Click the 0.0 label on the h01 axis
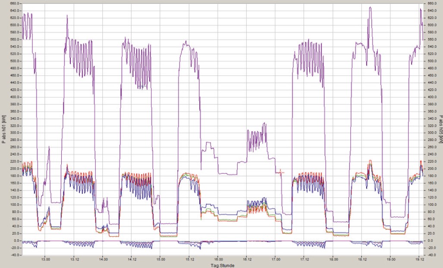Viewport: 443px width, 268px height. tap(17, 240)
